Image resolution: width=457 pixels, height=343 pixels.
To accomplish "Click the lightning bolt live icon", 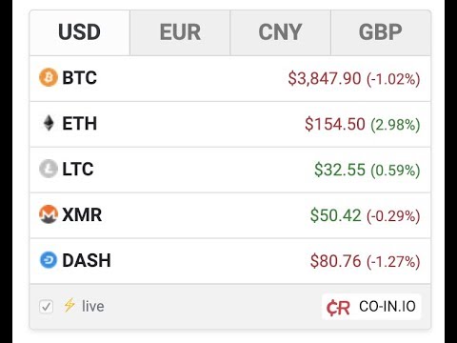I will click(70, 305).
